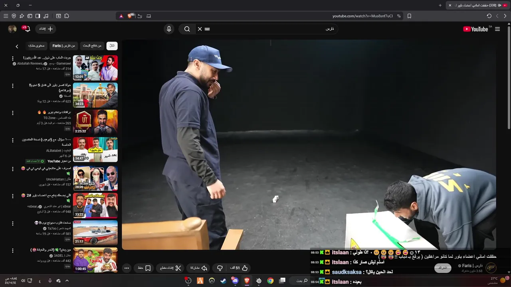Screen dimensions: 511x287
Task: Open the YouTube account avatar menu
Action: tap(12, 29)
